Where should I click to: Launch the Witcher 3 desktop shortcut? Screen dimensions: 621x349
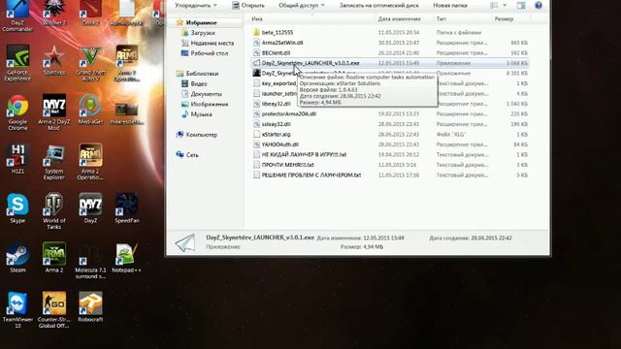pos(54,13)
